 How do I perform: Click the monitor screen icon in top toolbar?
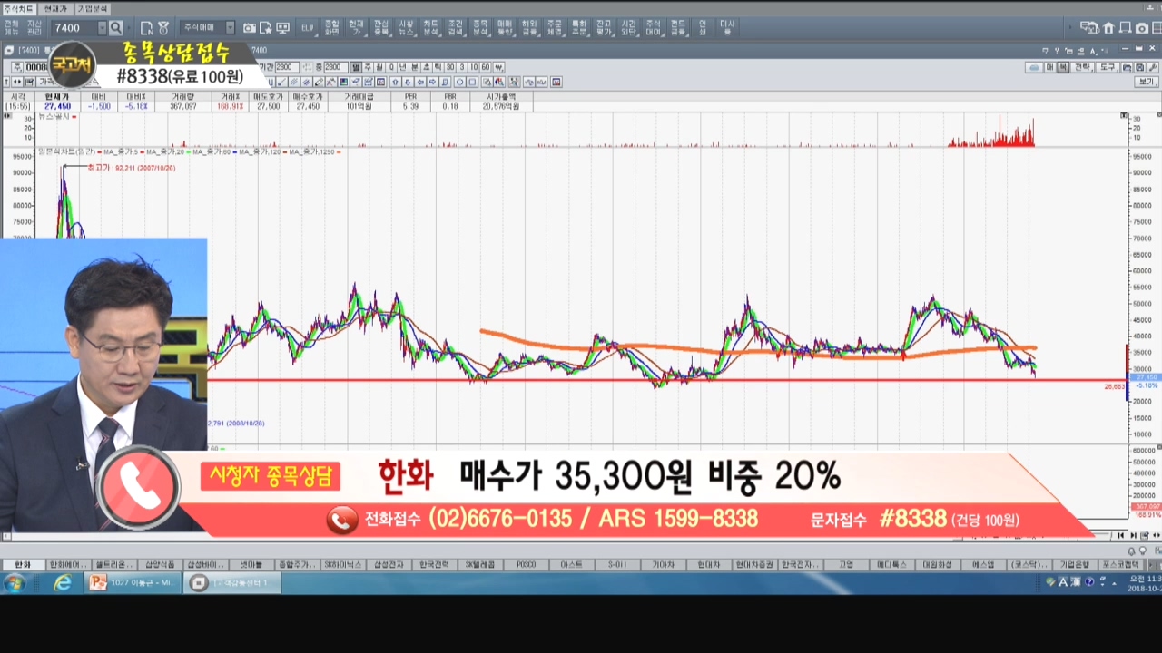282,28
